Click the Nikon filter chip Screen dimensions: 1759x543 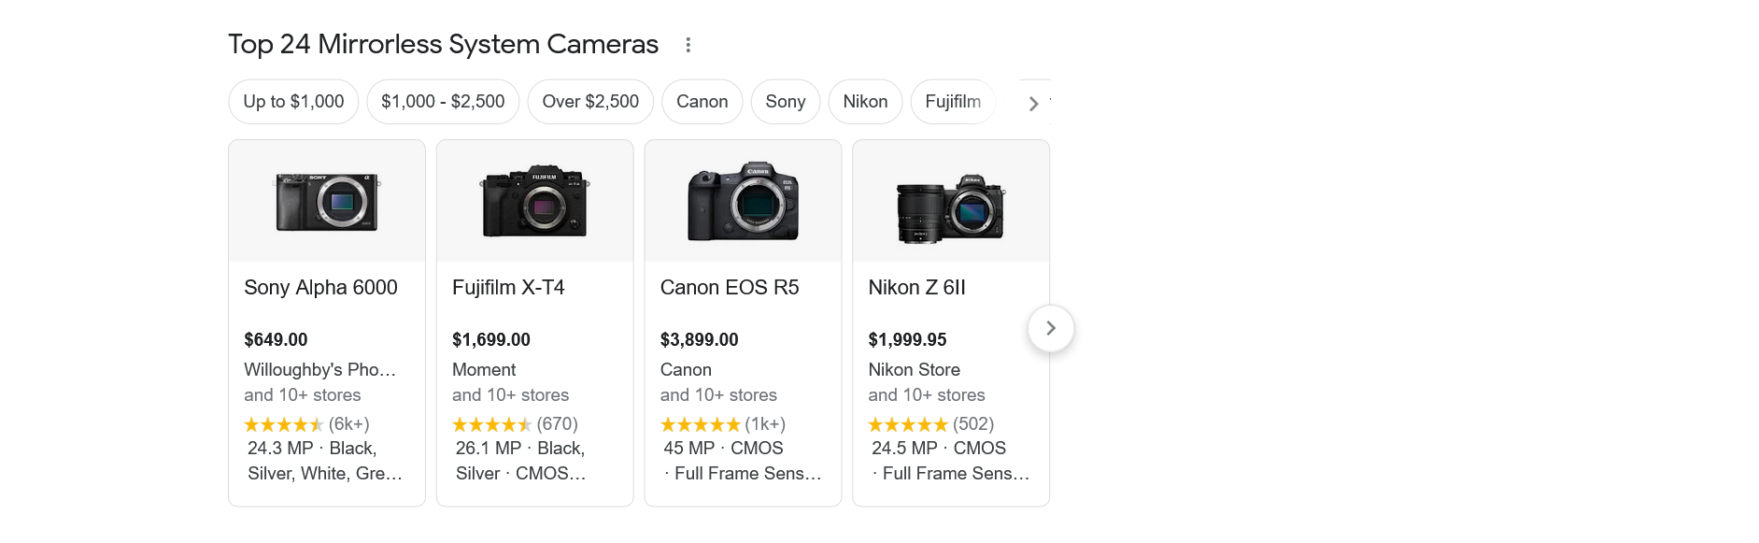[864, 101]
